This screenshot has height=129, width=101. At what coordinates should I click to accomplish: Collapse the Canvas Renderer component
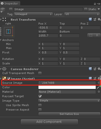click(1, 69)
